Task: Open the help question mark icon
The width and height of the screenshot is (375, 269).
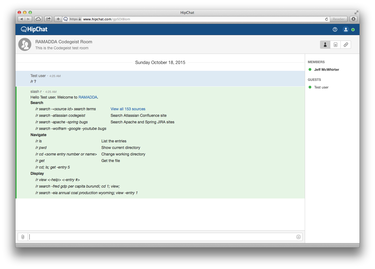Action: pyautogui.click(x=335, y=29)
